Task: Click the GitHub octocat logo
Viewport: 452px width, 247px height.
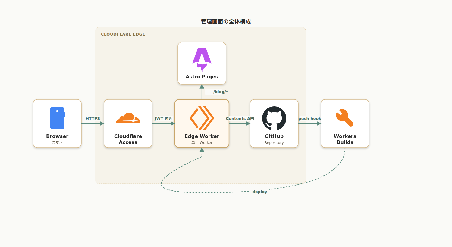Action: (x=274, y=118)
